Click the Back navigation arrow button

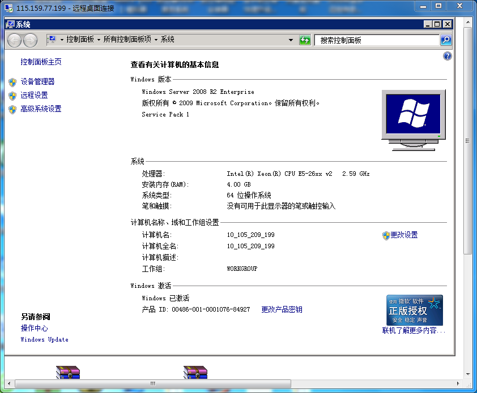click(15, 40)
